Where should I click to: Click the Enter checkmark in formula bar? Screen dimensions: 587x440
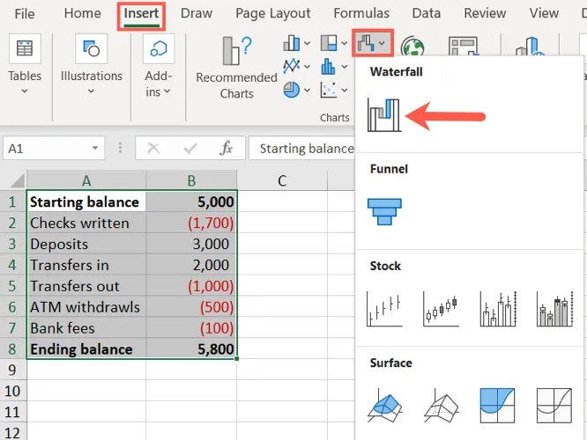(x=190, y=149)
